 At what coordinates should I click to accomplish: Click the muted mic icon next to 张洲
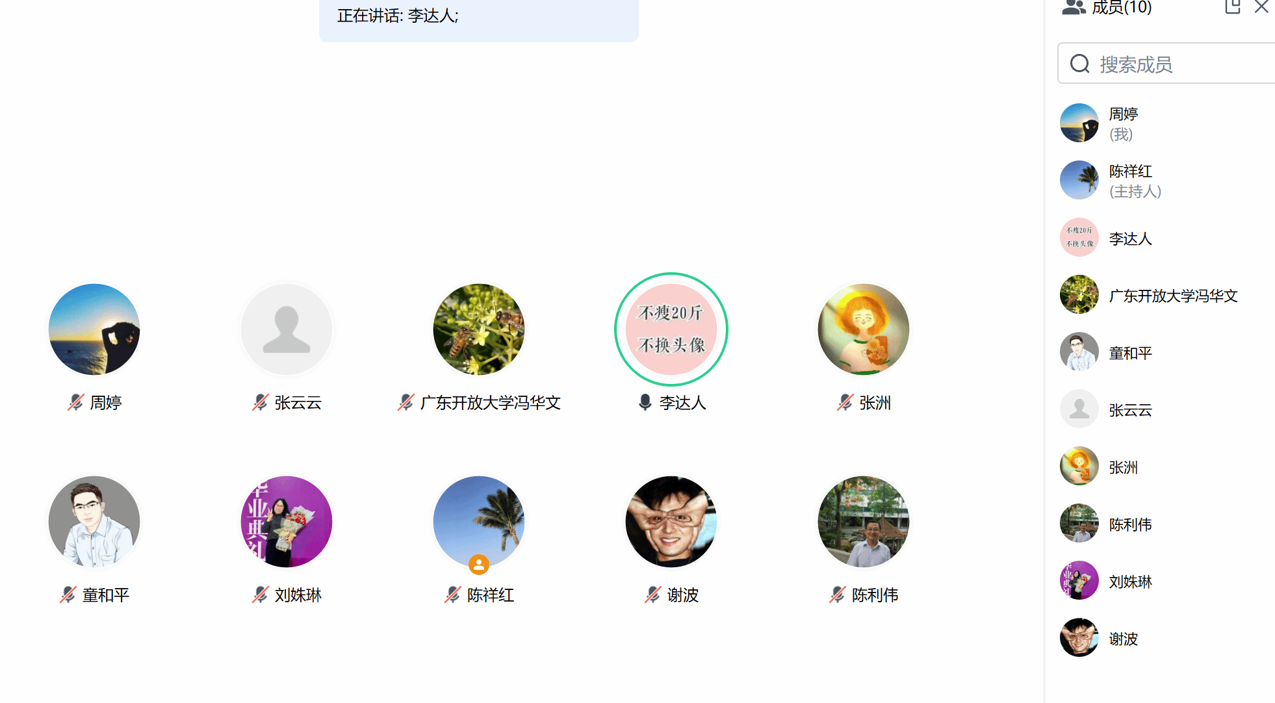[x=845, y=403]
